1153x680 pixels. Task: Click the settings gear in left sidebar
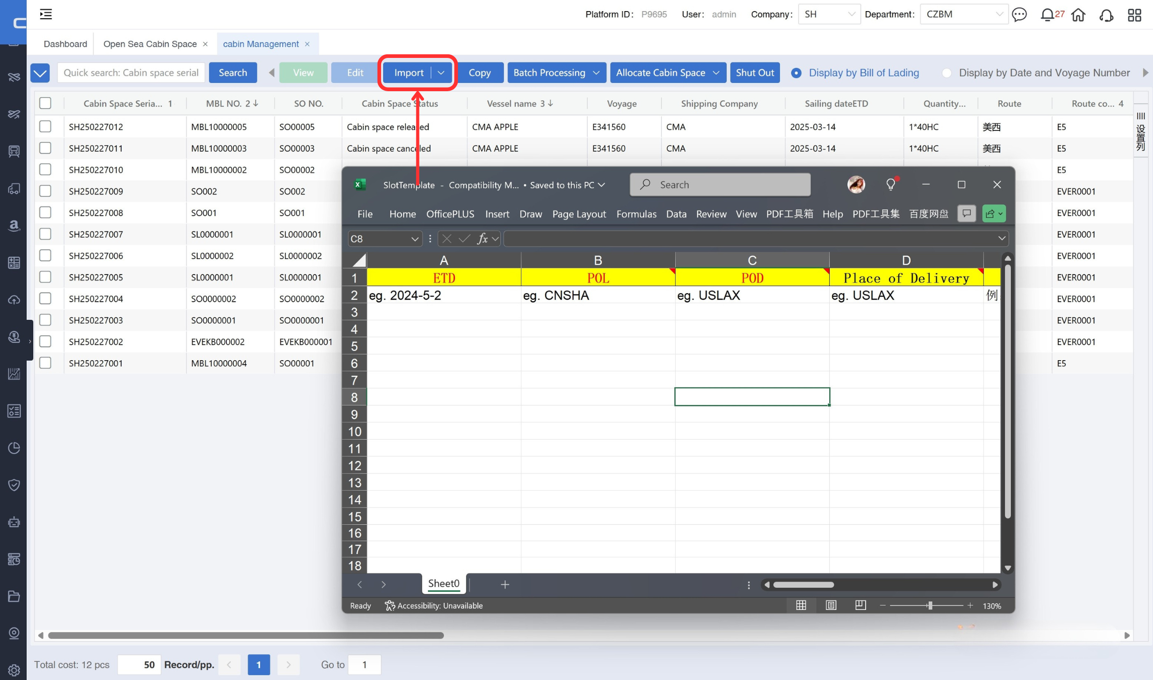pos(14,670)
